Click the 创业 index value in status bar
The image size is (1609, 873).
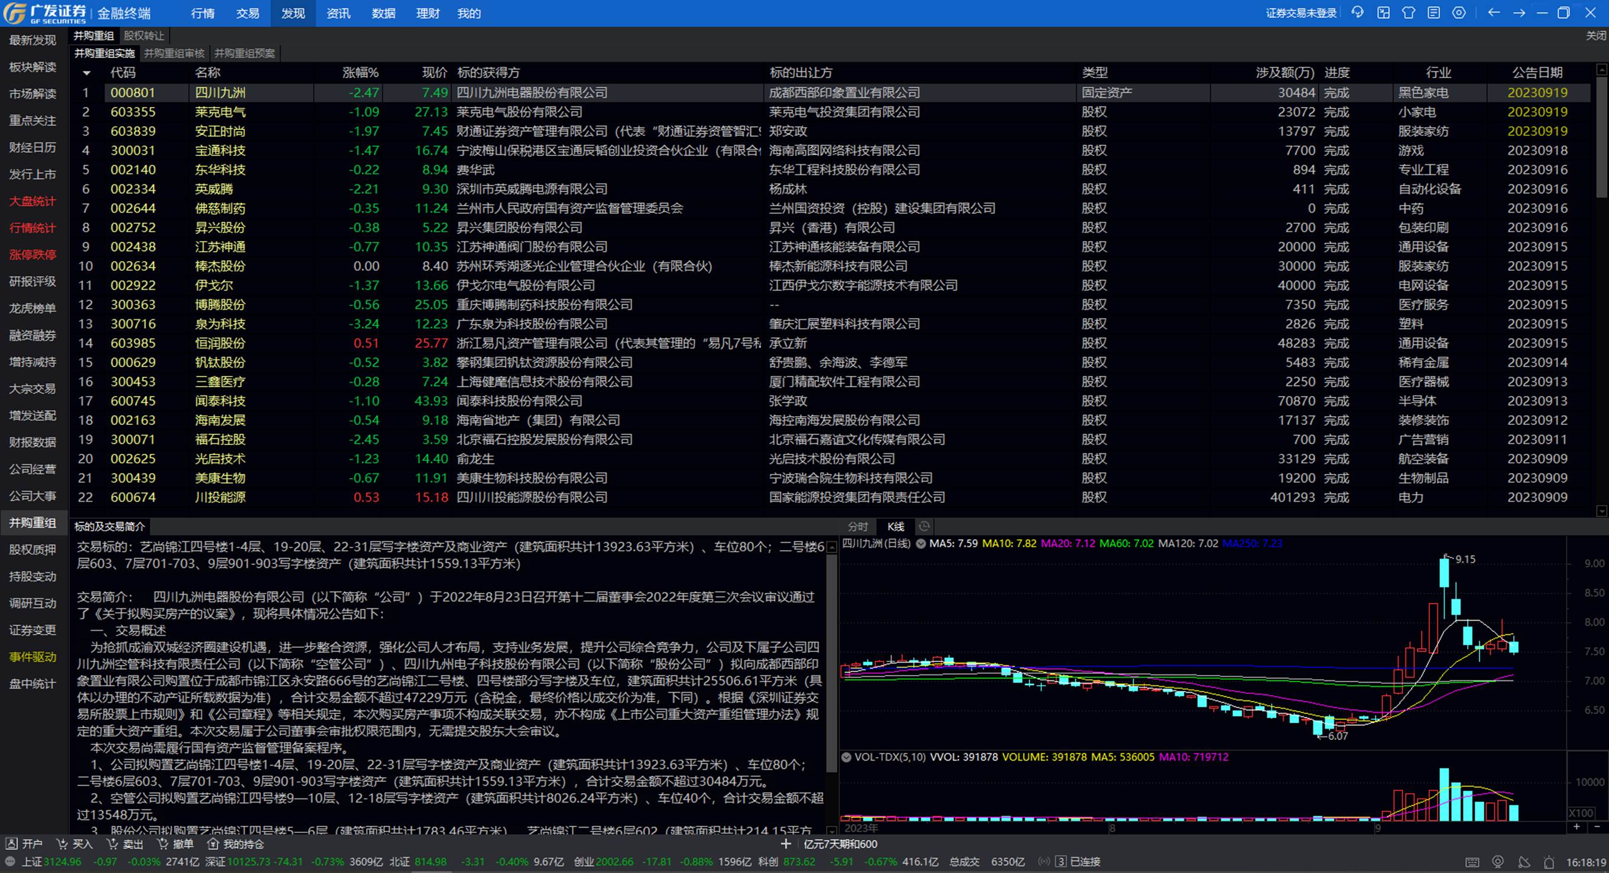tap(614, 862)
